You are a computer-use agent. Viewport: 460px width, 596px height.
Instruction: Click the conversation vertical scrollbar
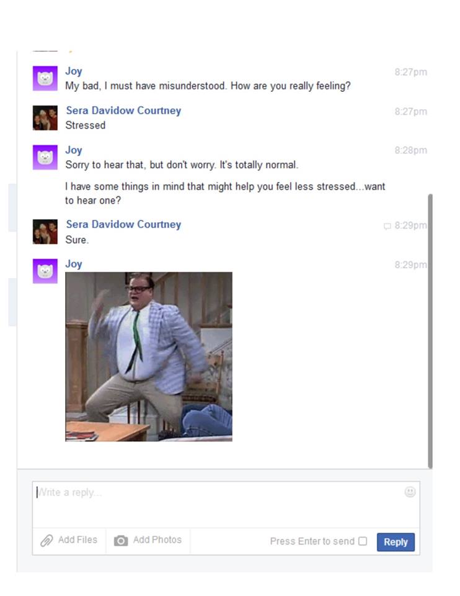[x=430, y=331]
